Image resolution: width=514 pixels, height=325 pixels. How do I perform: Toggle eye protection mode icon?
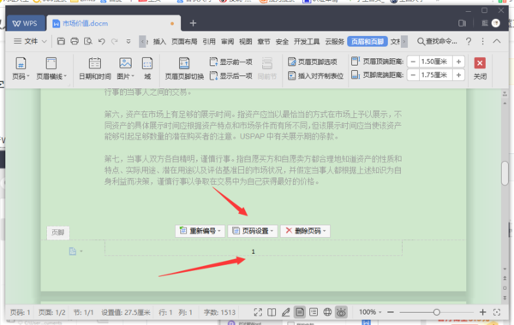(x=341, y=312)
